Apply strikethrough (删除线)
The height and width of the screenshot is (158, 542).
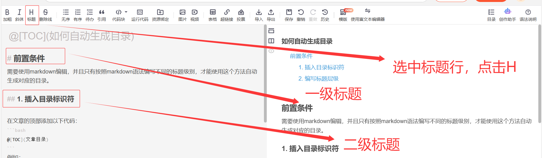pyautogui.click(x=45, y=15)
